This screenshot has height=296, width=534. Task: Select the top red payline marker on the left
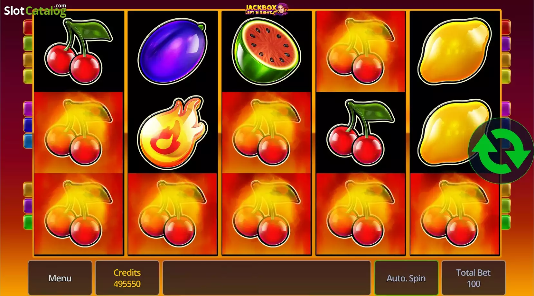tap(28, 27)
